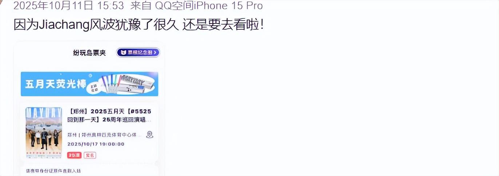Screen dimensions: 499x176
Task: Click the post text about Jiachang风波
Action: (139, 25)
